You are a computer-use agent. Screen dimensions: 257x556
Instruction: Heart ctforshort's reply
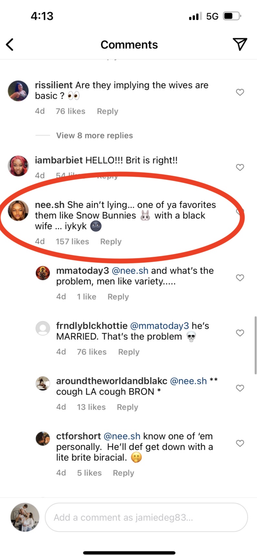coord(240,443)
